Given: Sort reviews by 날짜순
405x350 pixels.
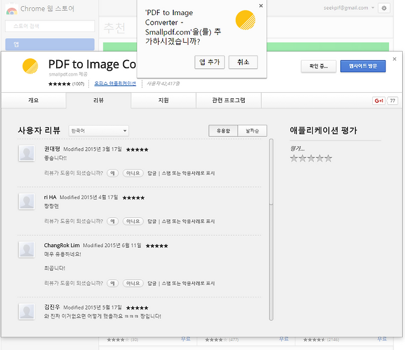Looking at the screenshot, I should coord(253,131).
